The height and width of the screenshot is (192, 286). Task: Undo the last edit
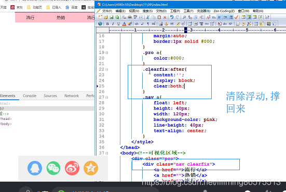(172, 17)
